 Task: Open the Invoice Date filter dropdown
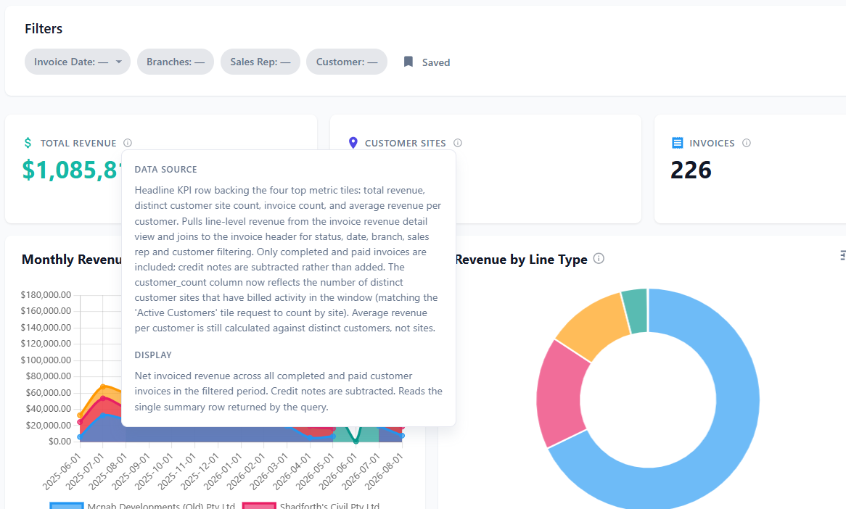[77, 62]
